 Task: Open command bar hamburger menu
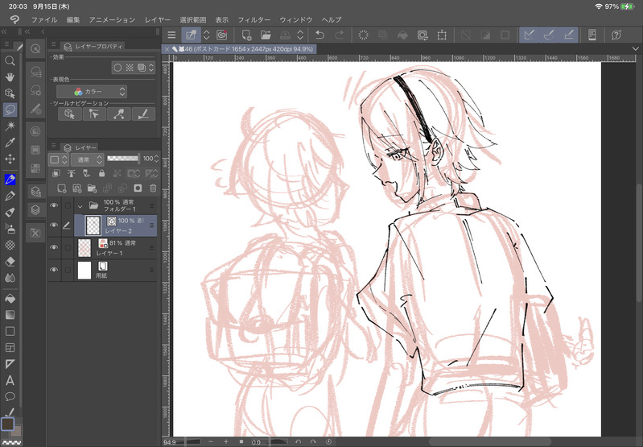coord(172,35)
